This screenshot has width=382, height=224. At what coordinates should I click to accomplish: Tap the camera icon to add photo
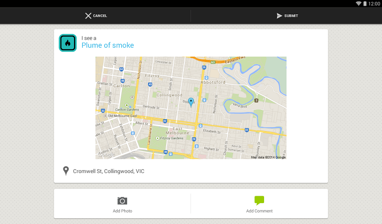click(x=122, y=201)
